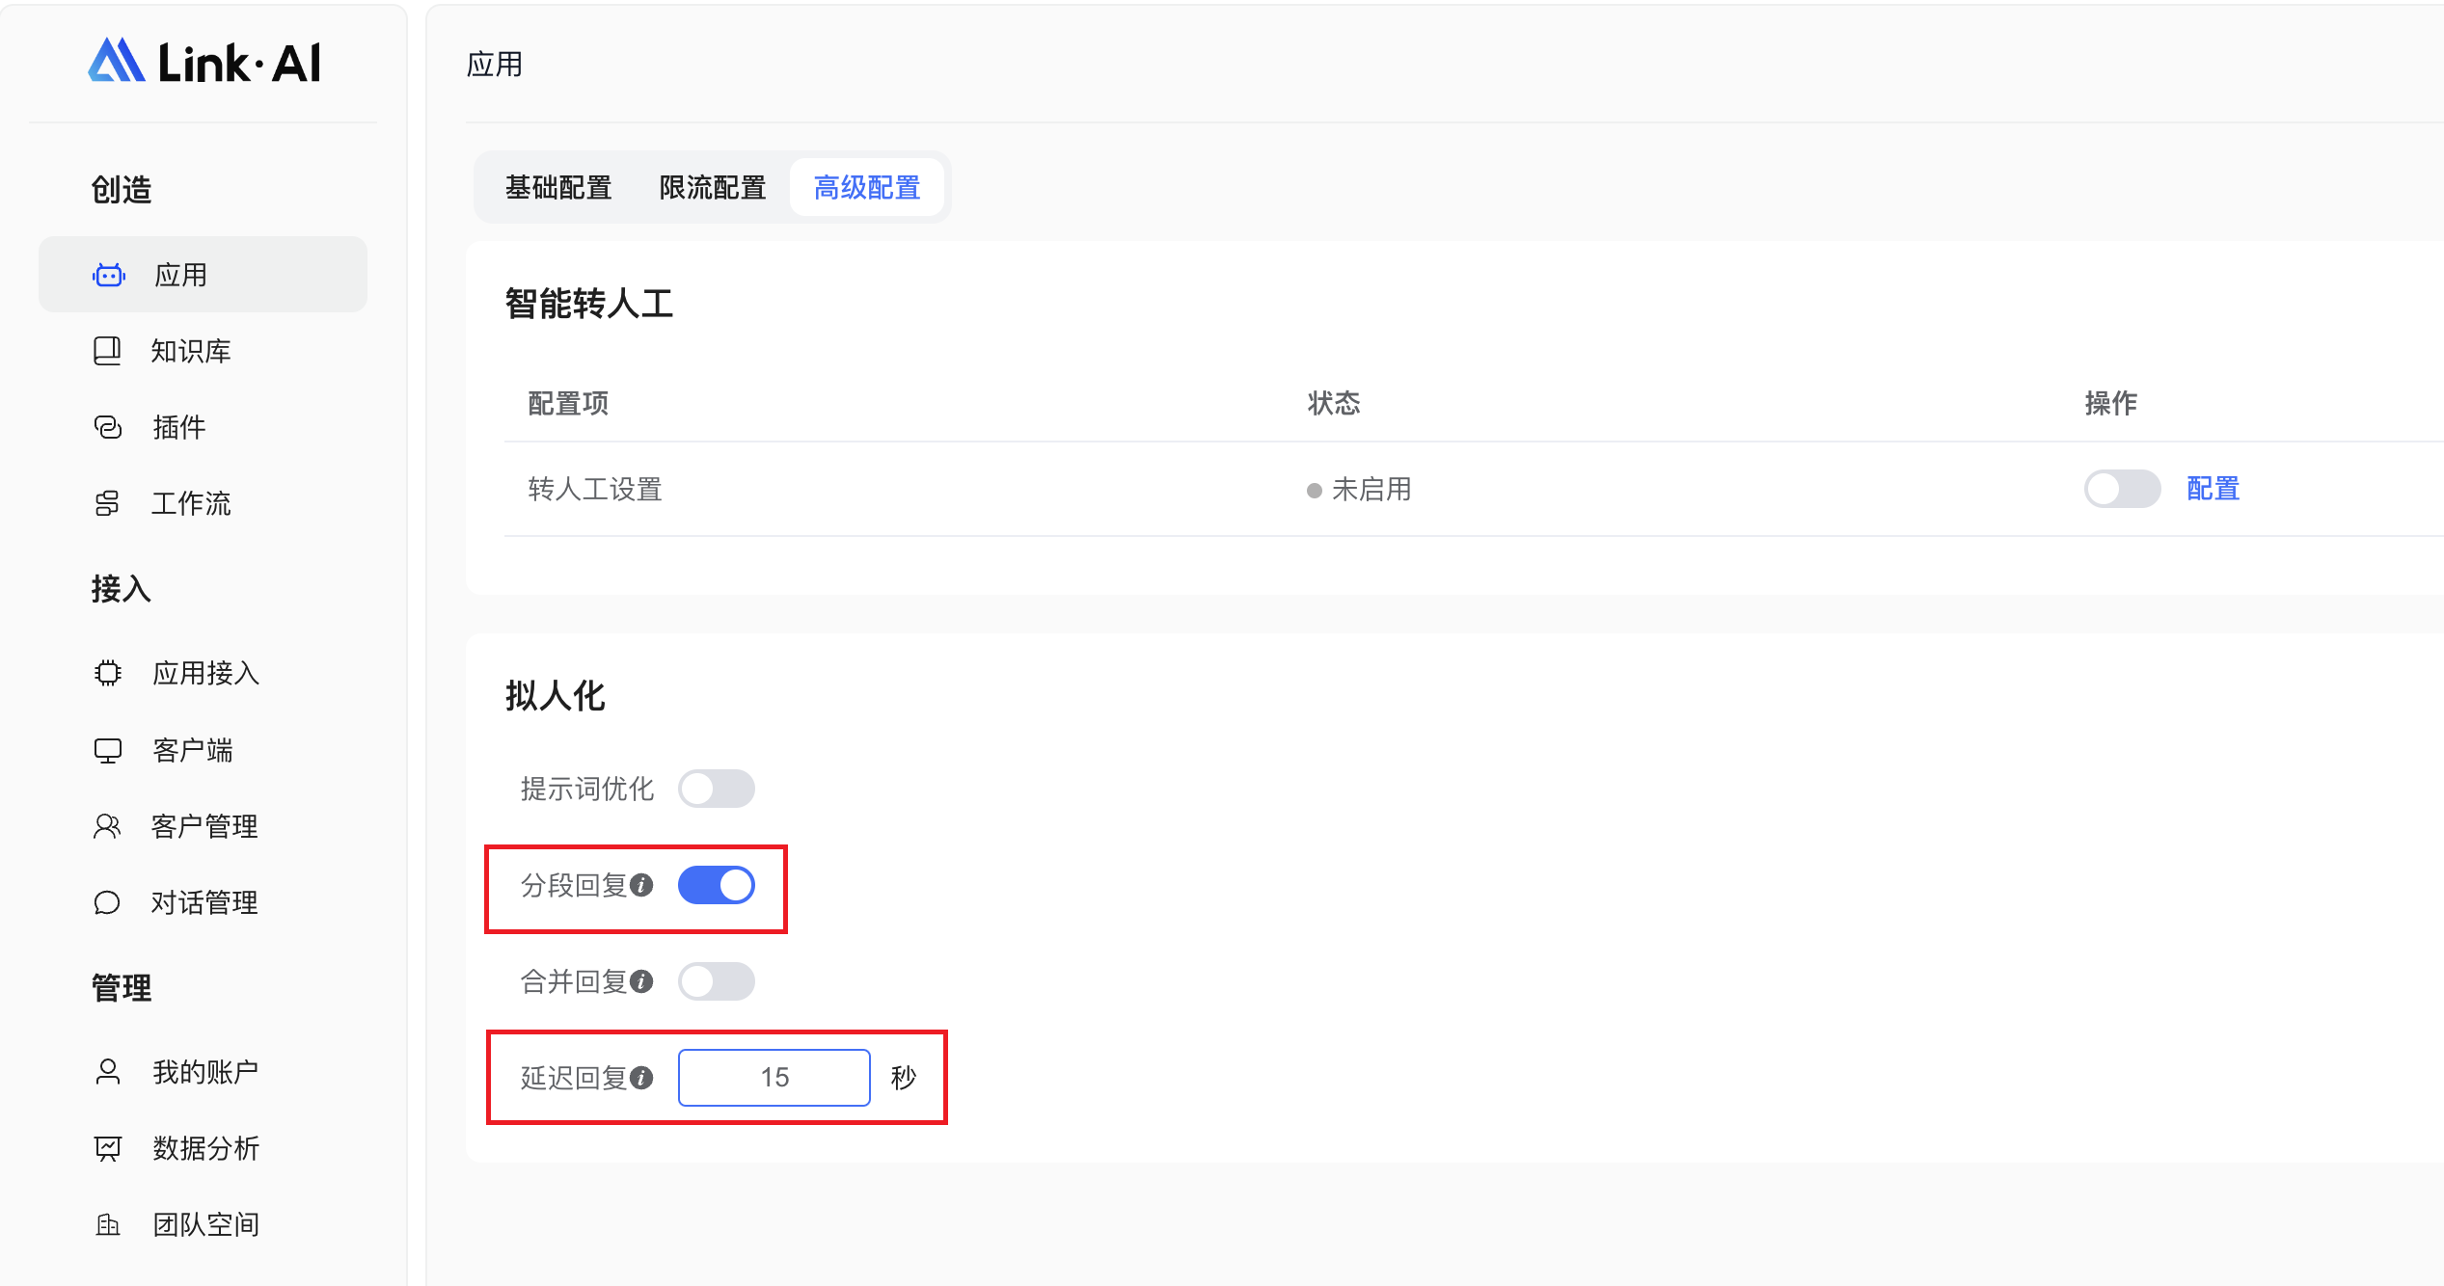The width and height of the screenshot is (2444, 1286).
Task: Open 对话管理 from the sidebar
Action: point(203,902)
